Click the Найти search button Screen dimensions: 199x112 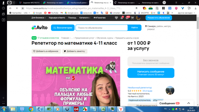(134, 28)
